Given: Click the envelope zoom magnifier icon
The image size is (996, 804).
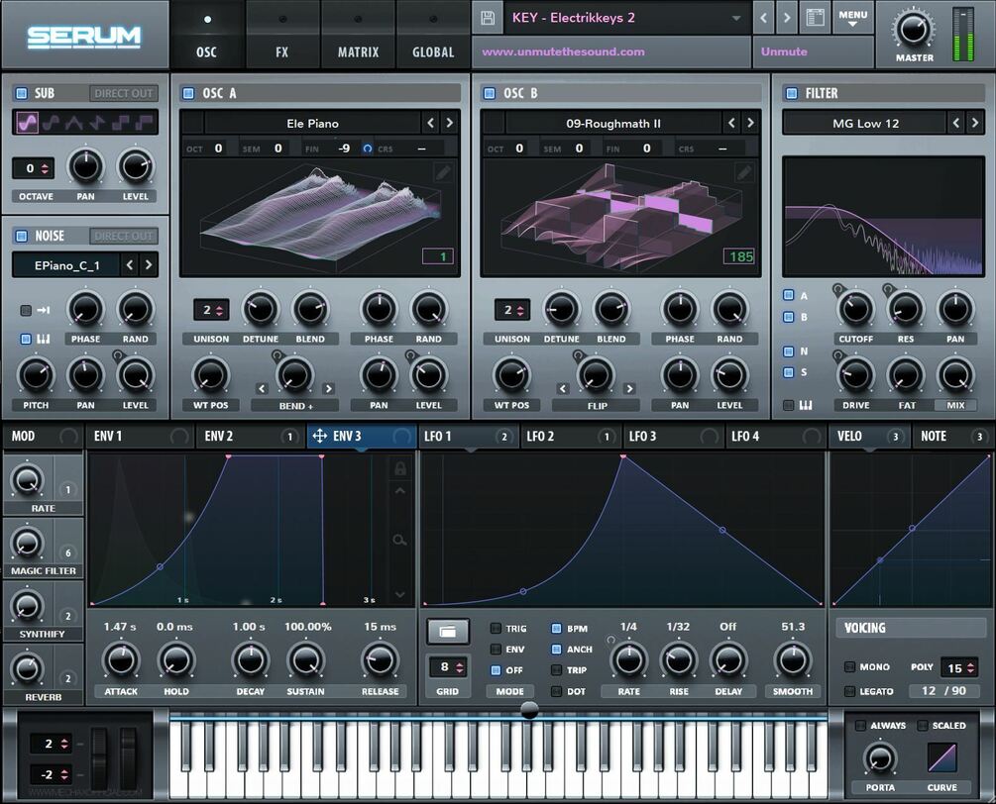Looking at the screenshot, I should [399, 540].
